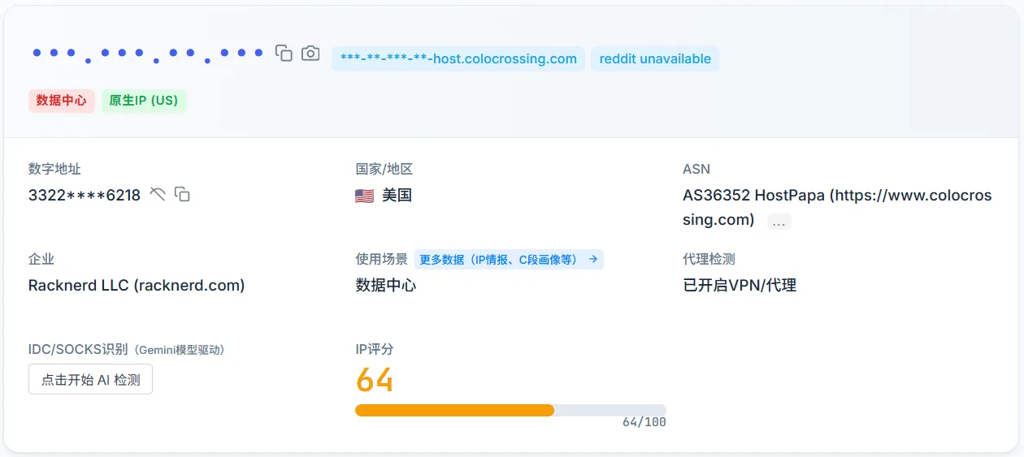The width and height of the screenshot is (1024, 457).
Task: Click the green 原生IP (US) badge
Action: pos(144,101)
